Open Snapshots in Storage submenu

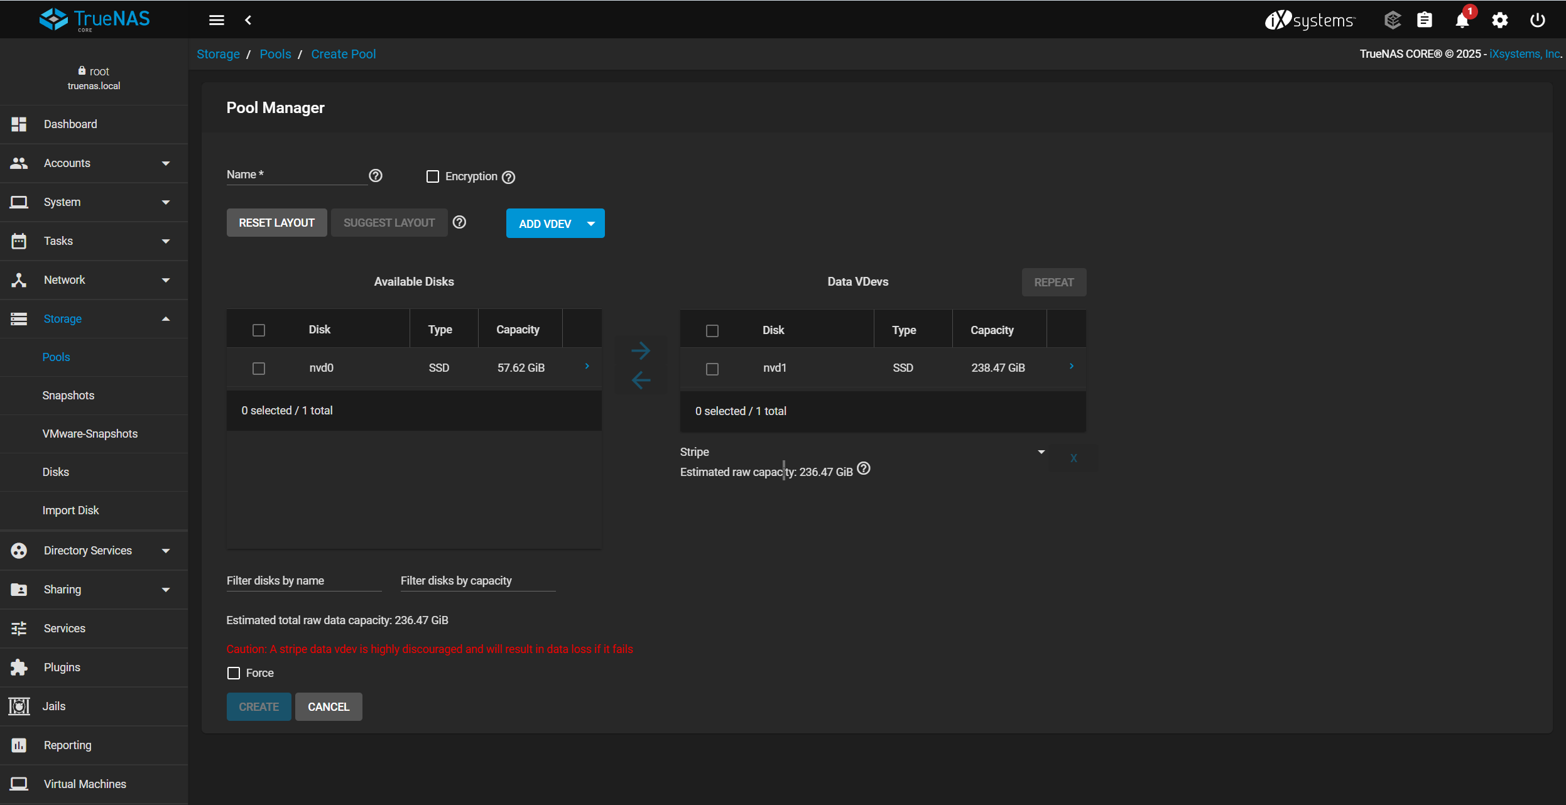pos(68,396)
